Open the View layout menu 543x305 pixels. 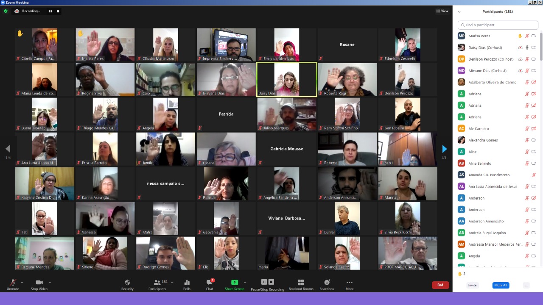(x=442, y=11)
